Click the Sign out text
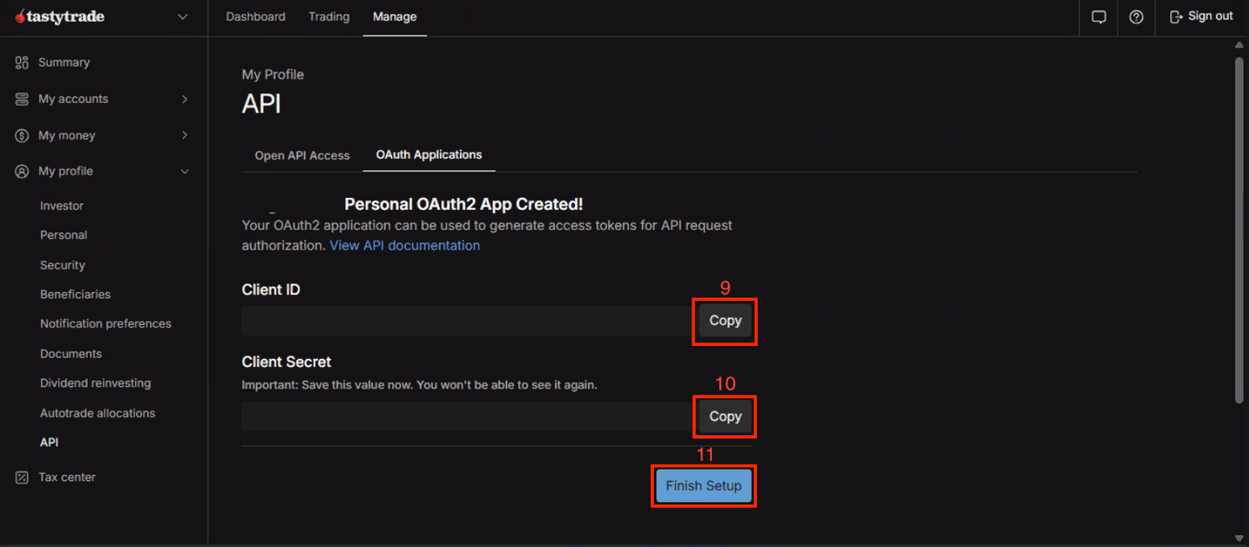 tap(1211, 16)
